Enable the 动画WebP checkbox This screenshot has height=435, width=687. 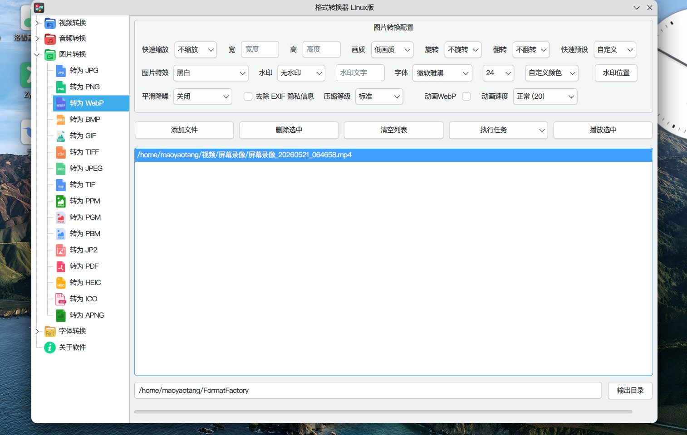[x=466, y=97]
